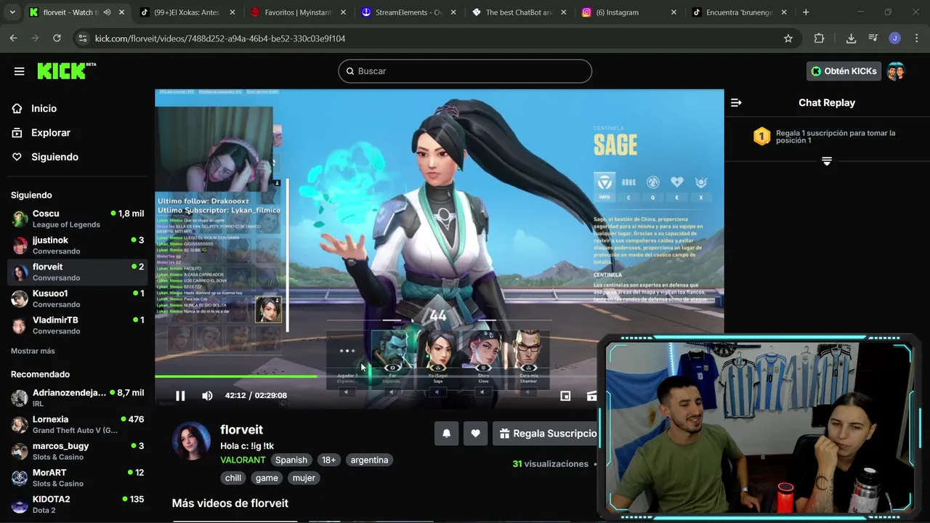This screenshot has width=930, height=523.
Task: Select the game tag
Action: [x=267, y=478]
